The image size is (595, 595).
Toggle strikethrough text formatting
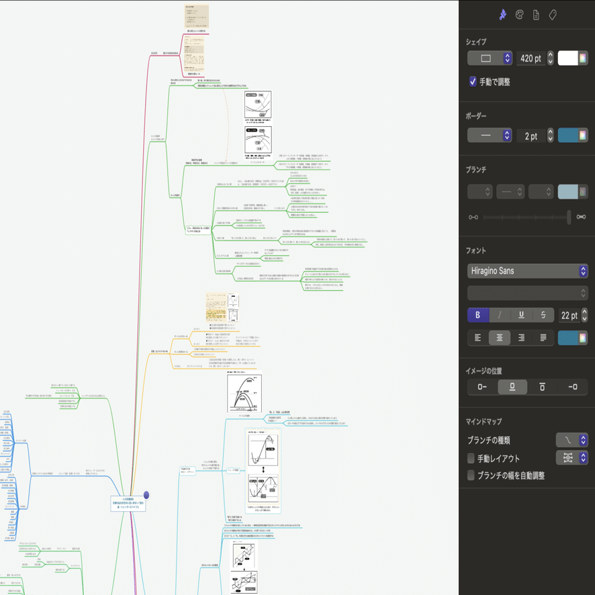543,315
